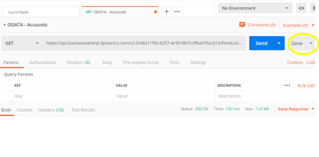Expand the Send button dropdown arrow
This screenshot has width=319, height=157.
279,43
